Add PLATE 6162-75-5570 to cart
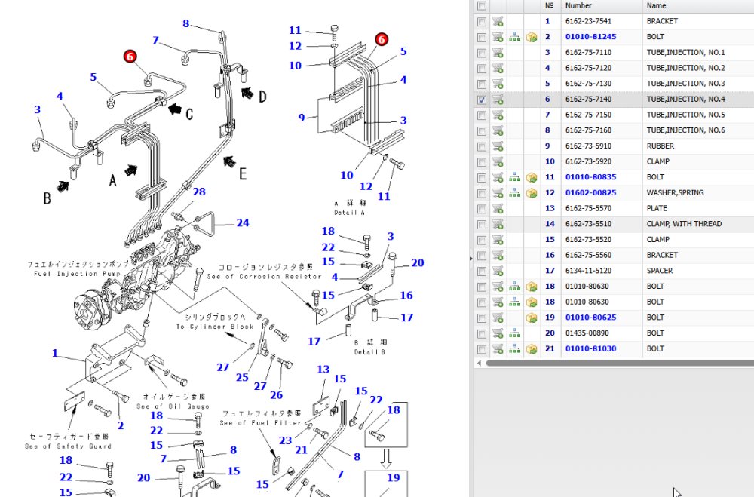754x497 pixels. point(498,209)
